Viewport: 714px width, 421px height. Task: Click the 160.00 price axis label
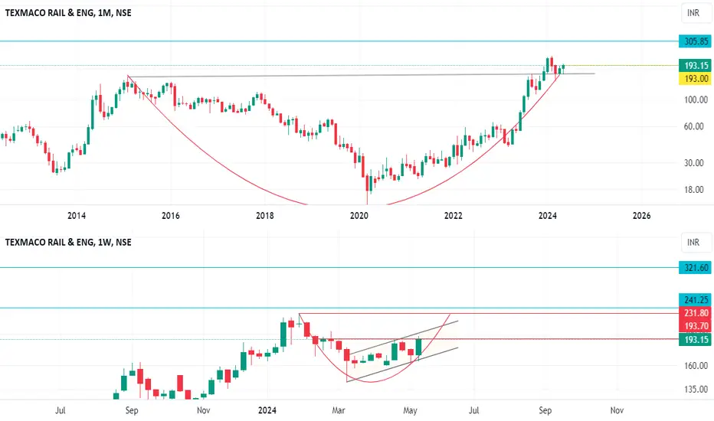coord(696,365)
